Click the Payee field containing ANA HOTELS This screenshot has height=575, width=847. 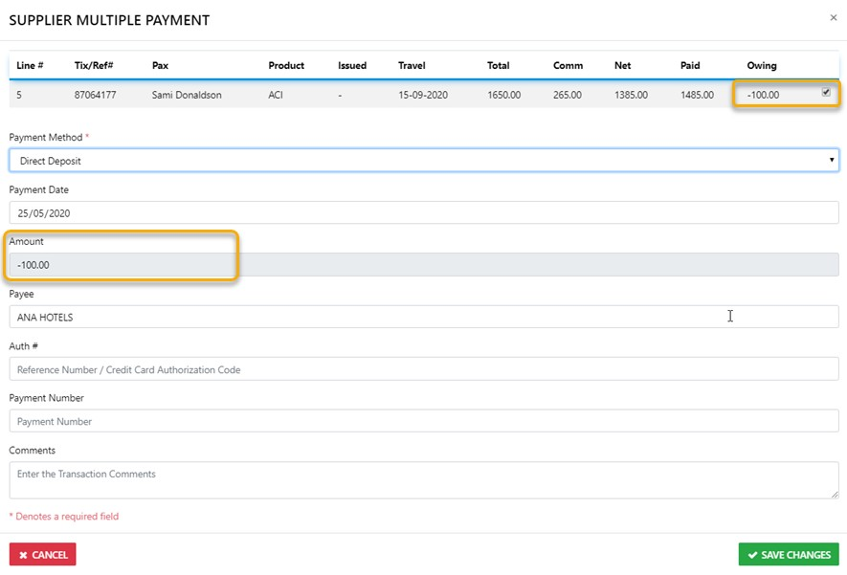tap(423, 317)
